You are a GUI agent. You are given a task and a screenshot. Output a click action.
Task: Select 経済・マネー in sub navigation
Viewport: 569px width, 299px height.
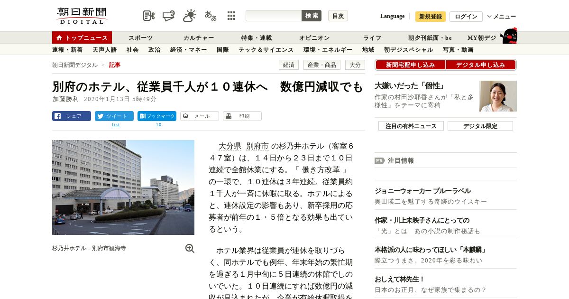(188, 49)
